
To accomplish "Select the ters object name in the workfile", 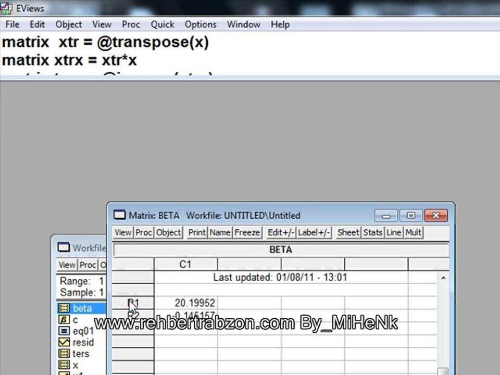I will 81,354.
